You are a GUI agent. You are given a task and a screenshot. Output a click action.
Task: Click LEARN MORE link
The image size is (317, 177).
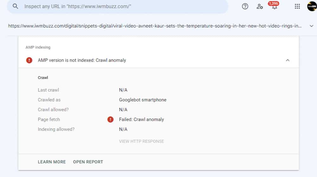pos(52,162)
